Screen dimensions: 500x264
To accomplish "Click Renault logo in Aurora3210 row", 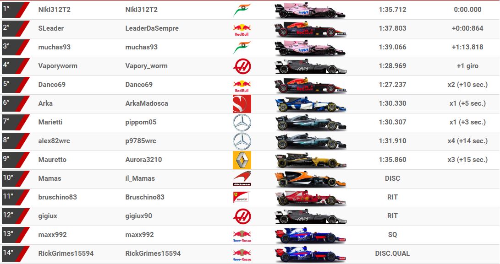I will [x=242, y=160].
